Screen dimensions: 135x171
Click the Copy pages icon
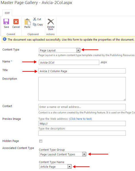35,24
